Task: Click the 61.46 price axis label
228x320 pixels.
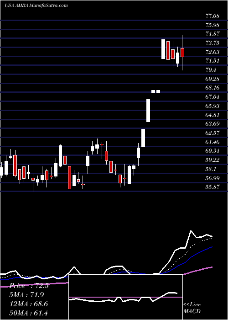Action: pyautogui.click(x=213, y=142)
